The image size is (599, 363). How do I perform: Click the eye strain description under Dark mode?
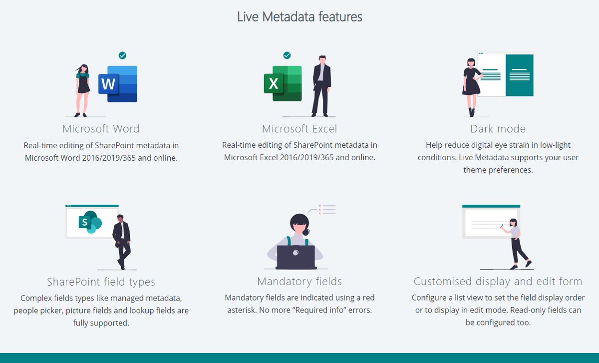pos(498,157)
